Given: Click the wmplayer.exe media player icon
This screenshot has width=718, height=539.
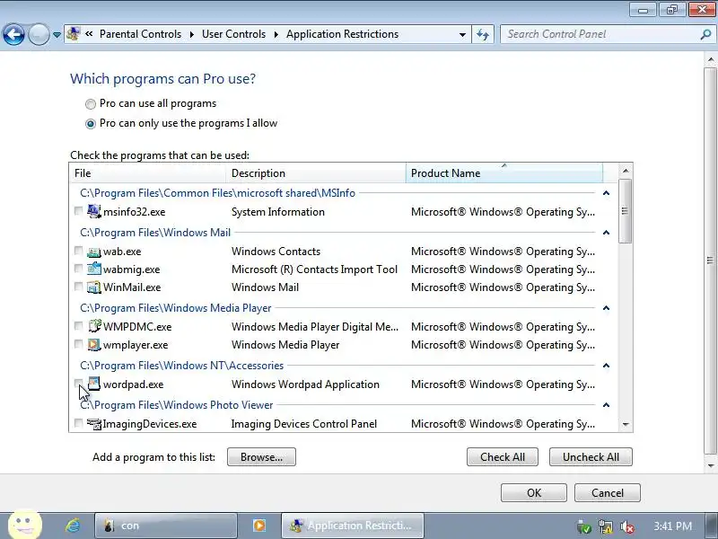Looking at the screenshot, I should [94, 345].
